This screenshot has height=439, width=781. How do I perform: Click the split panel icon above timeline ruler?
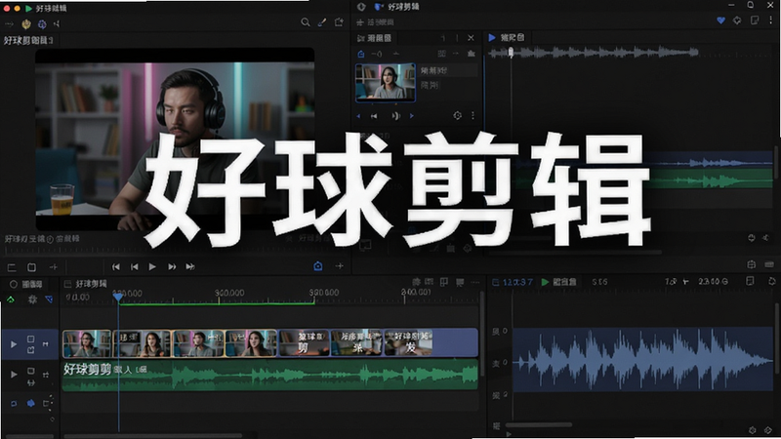(x=444, y=282)
